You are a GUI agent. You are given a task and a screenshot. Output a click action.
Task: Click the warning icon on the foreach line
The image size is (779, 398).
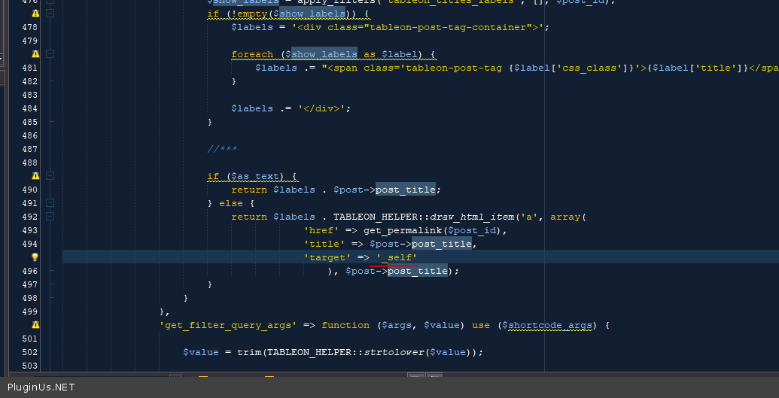35,54
